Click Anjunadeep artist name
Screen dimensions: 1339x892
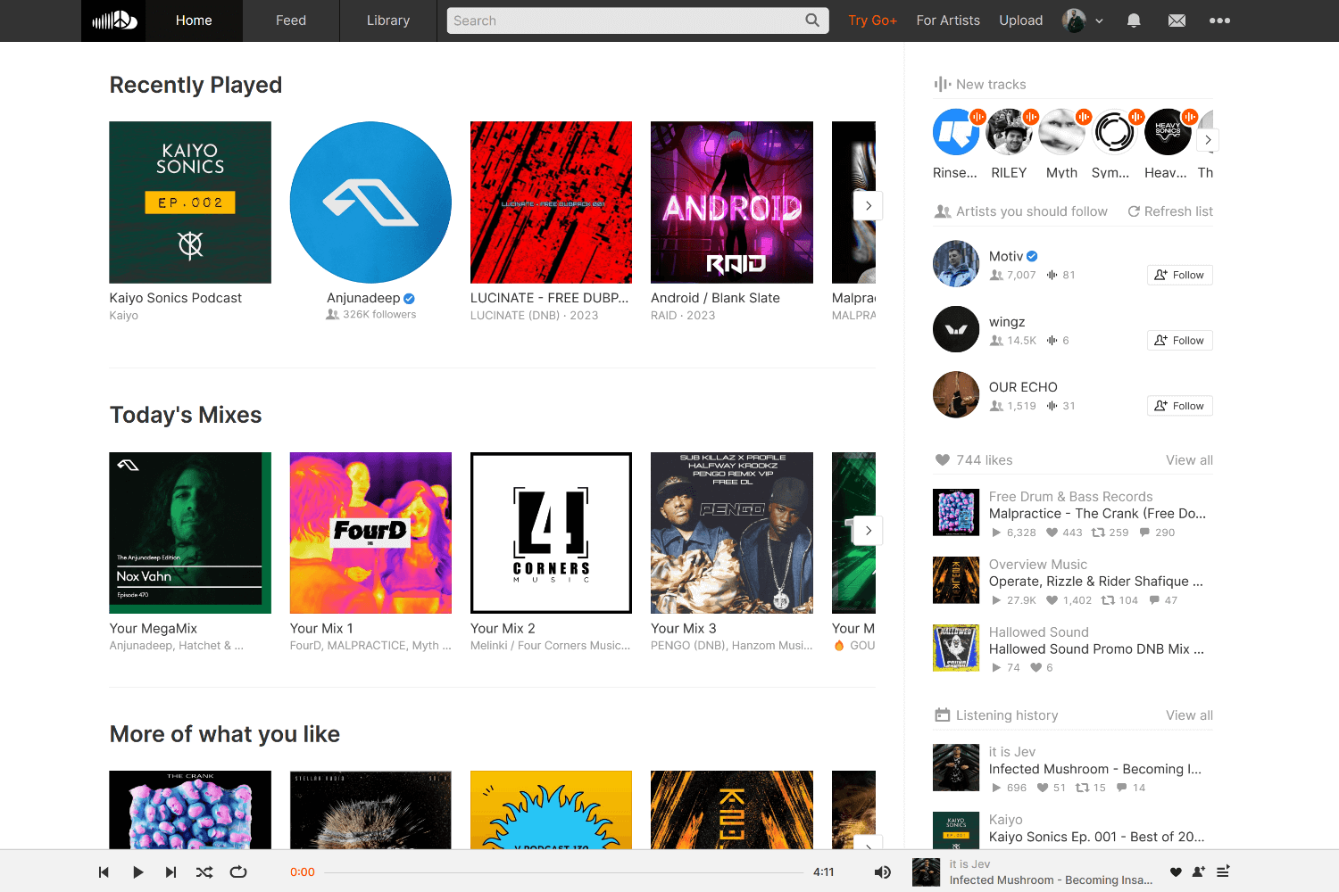coord(363,298)
